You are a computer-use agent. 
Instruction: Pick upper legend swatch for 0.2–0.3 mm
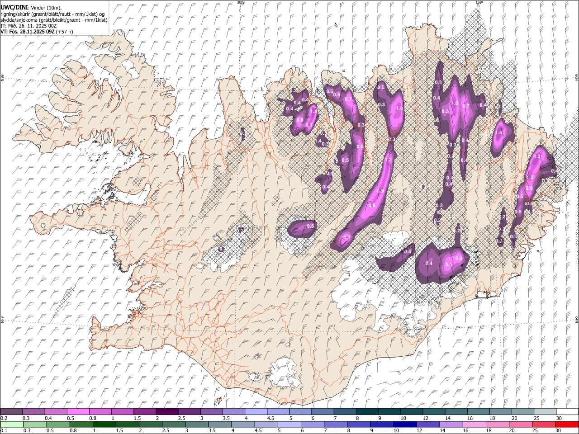[12, 412]
